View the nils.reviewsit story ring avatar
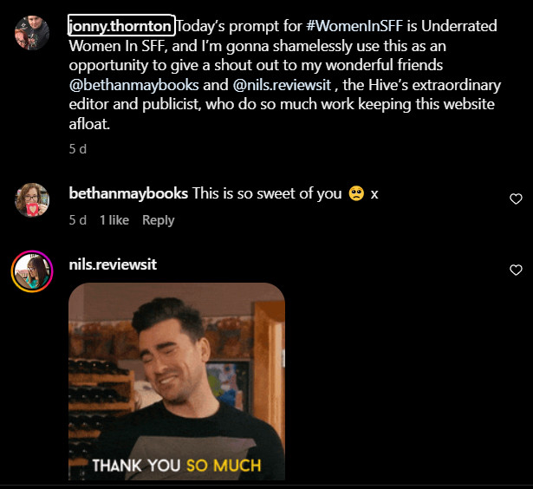The height and width of the screenshot is (489, 533). [32, 271]
